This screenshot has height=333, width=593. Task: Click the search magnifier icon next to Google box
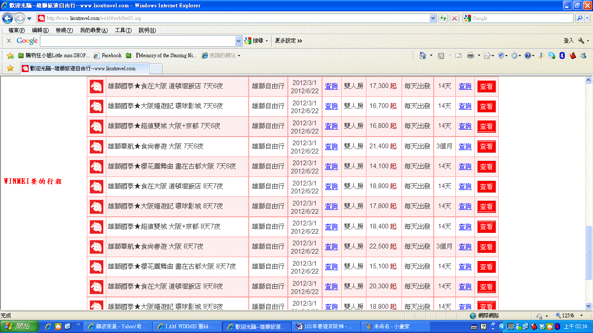click(579, 18)
